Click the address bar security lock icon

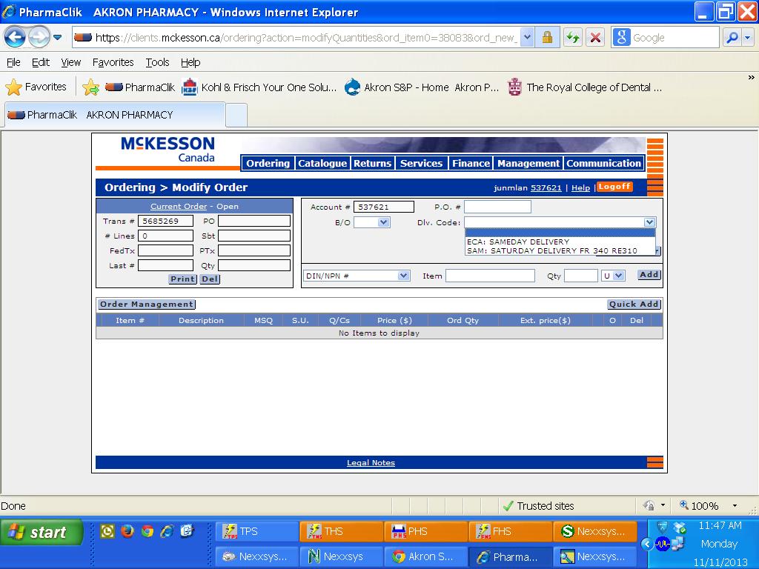(547, 37)
